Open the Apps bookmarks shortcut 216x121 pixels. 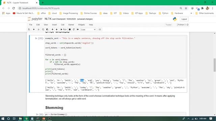pyautogui.click(x=6, y=13)
